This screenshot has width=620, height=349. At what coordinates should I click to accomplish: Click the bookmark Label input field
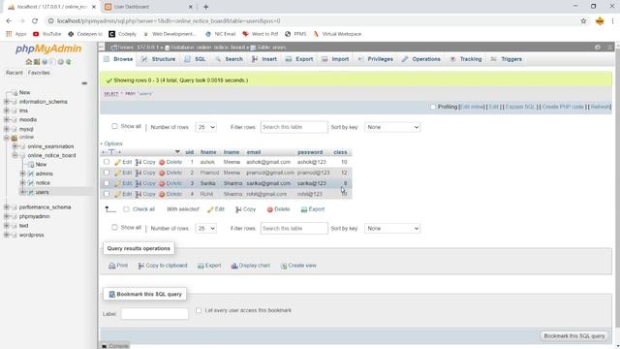pyautogui.click(x=155, y=314)
